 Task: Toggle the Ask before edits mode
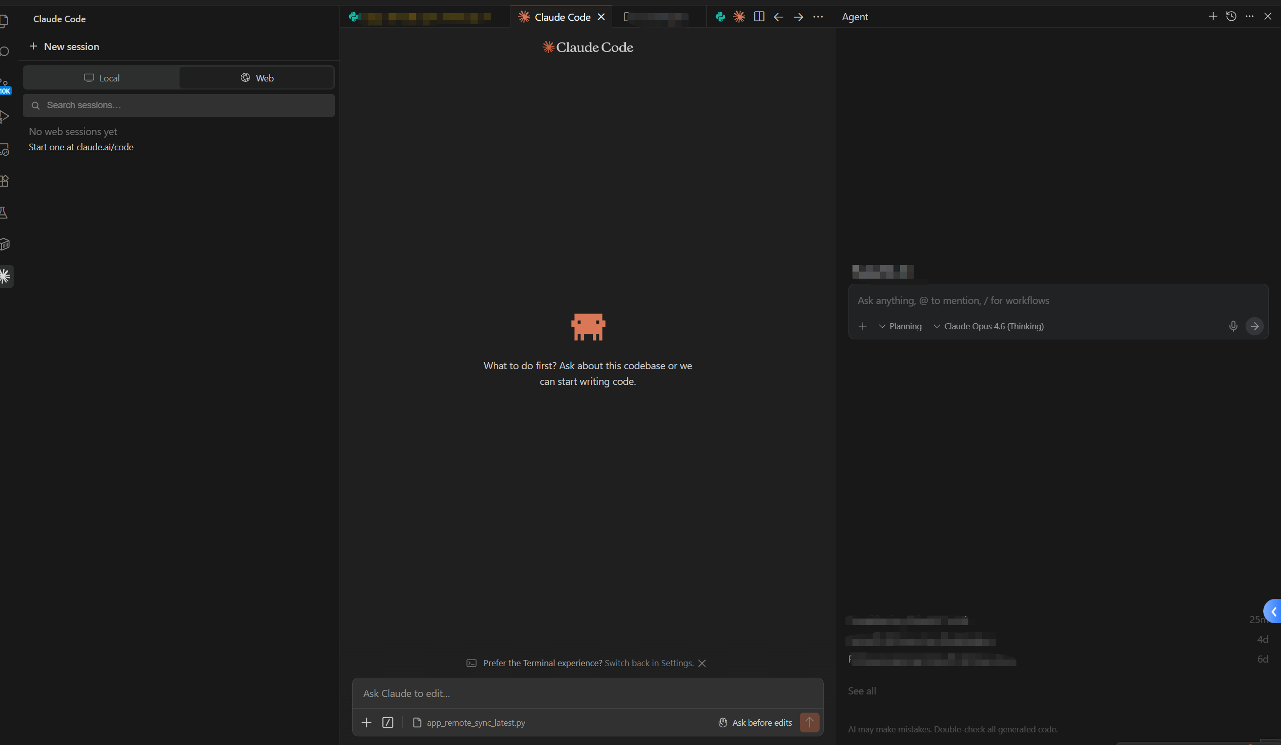pos(755,722)
